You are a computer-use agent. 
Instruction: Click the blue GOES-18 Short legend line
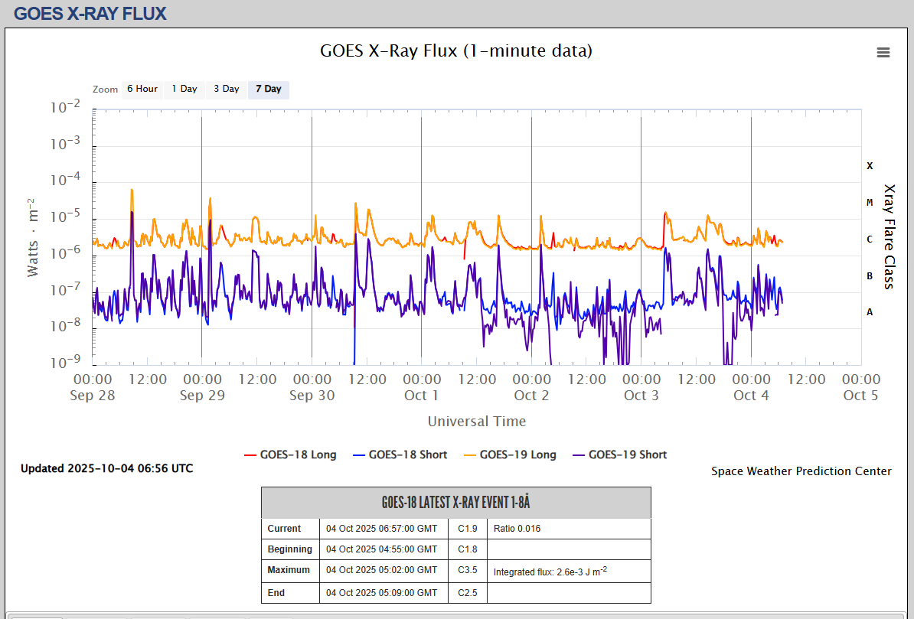tap(358, 455)
